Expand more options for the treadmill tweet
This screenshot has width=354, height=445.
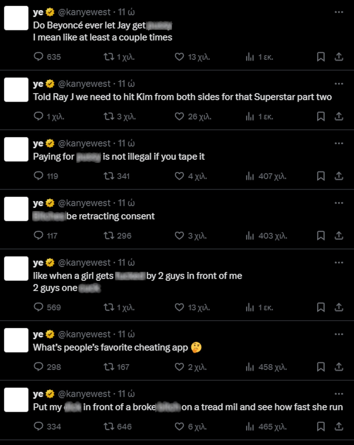[339, 394]
